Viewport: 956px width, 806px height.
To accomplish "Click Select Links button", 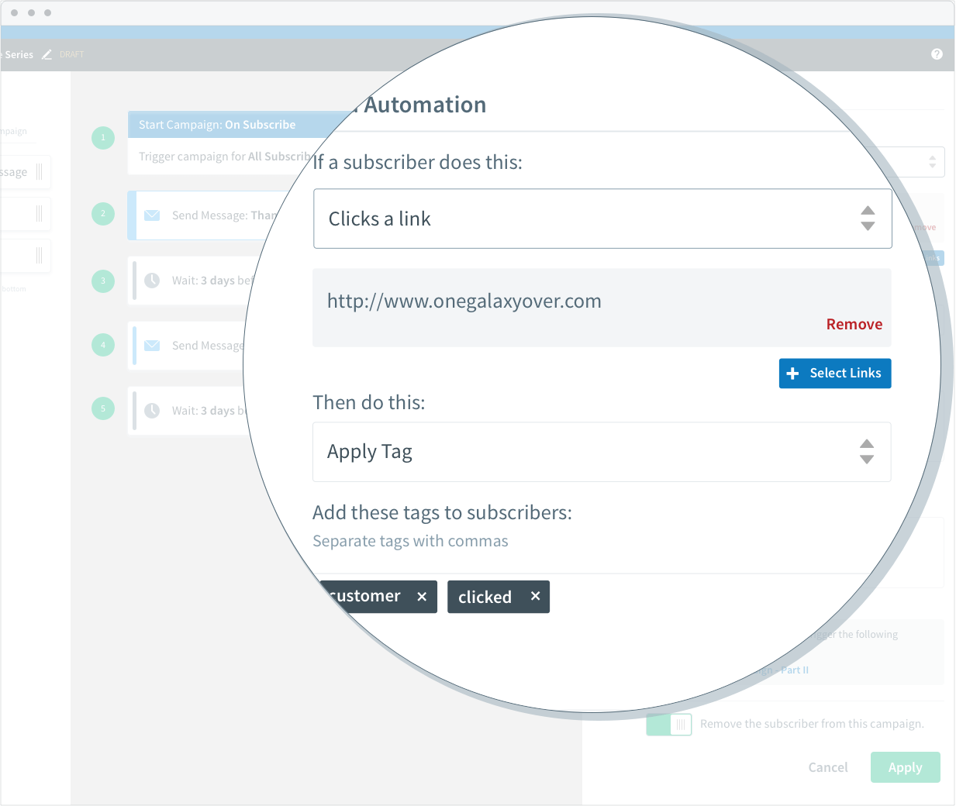I will tap(835, 374).
